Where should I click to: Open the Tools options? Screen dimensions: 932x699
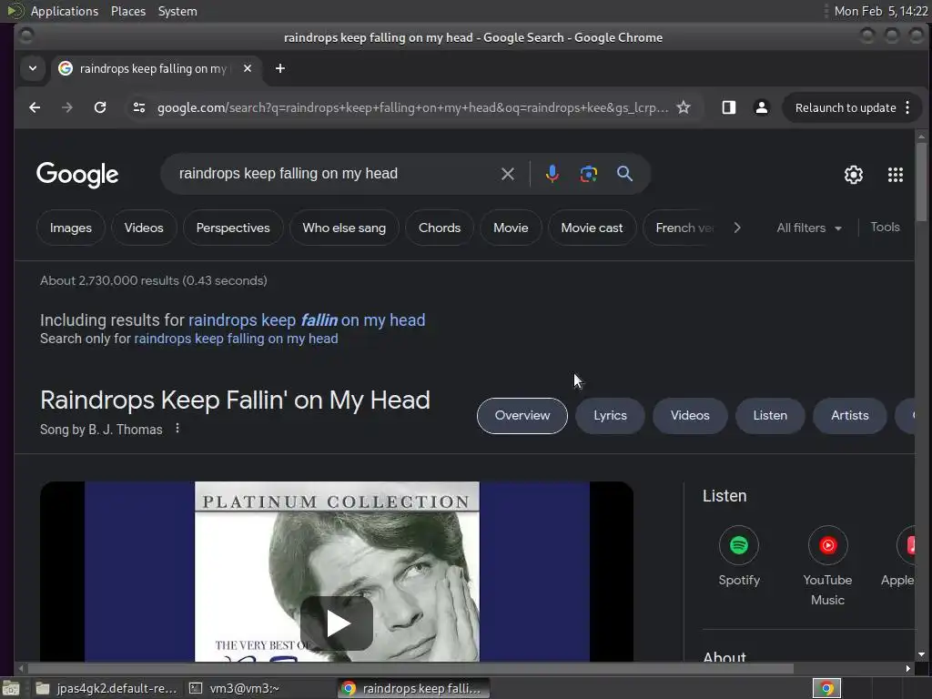(885, 227)
